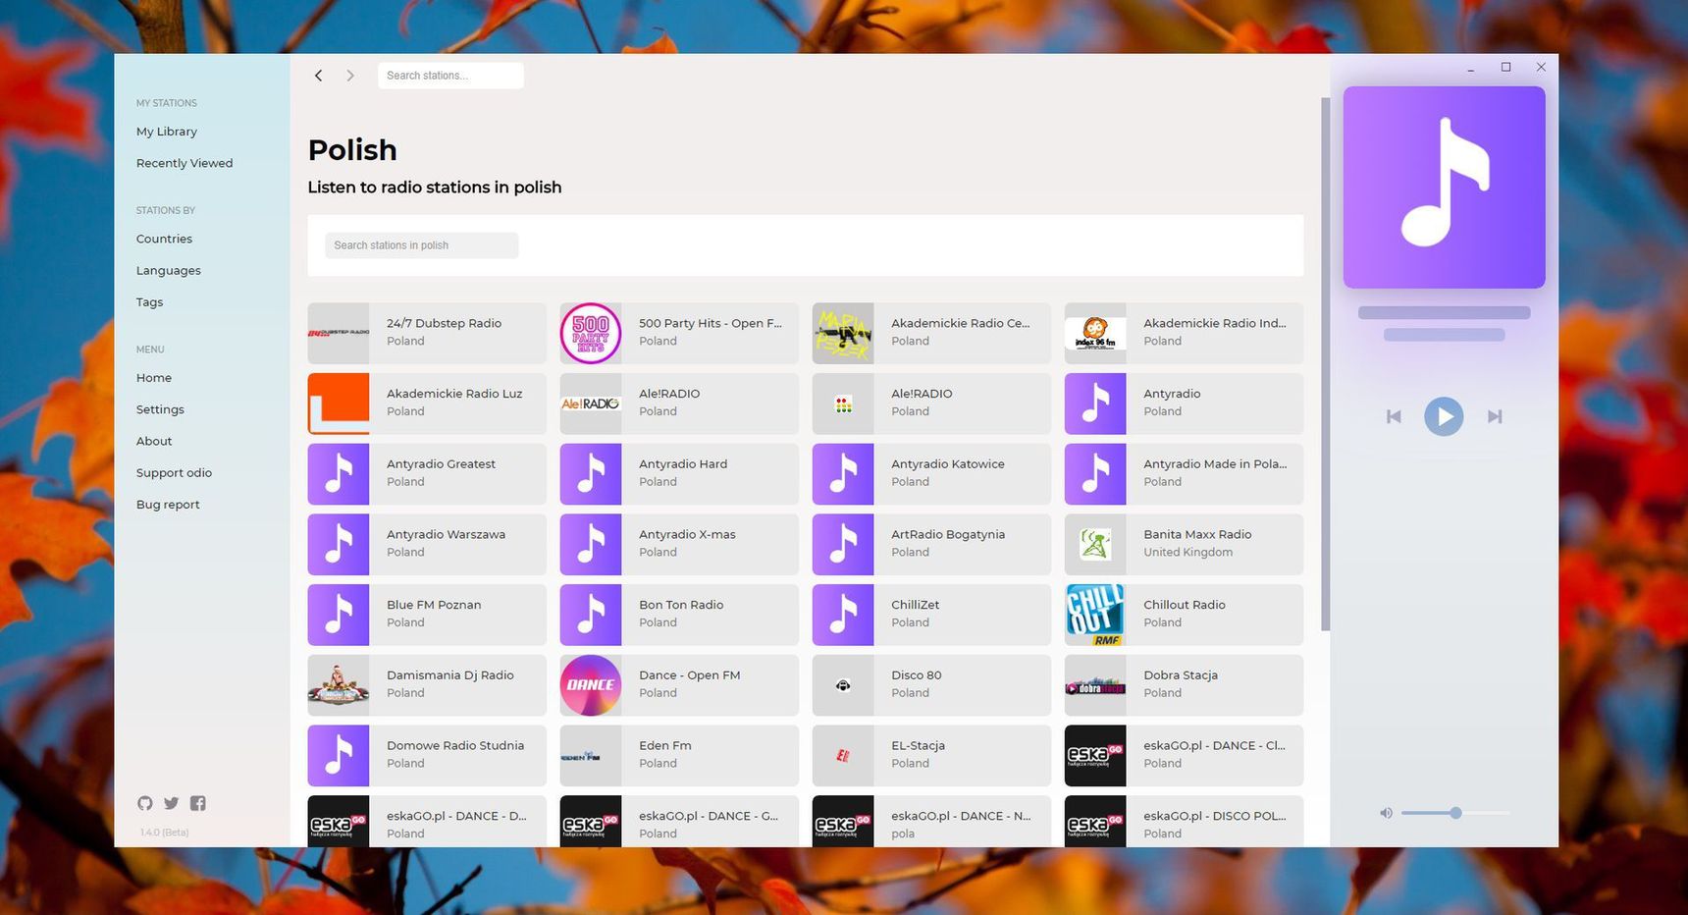The height and width of the screenshot is (915, 1688).
Task: Open My Library in sidebar
Action: click(x=167, y=132)
